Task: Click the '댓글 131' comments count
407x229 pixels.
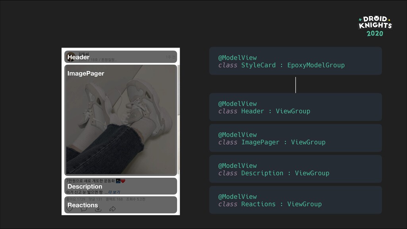Action: coord(95,199)
